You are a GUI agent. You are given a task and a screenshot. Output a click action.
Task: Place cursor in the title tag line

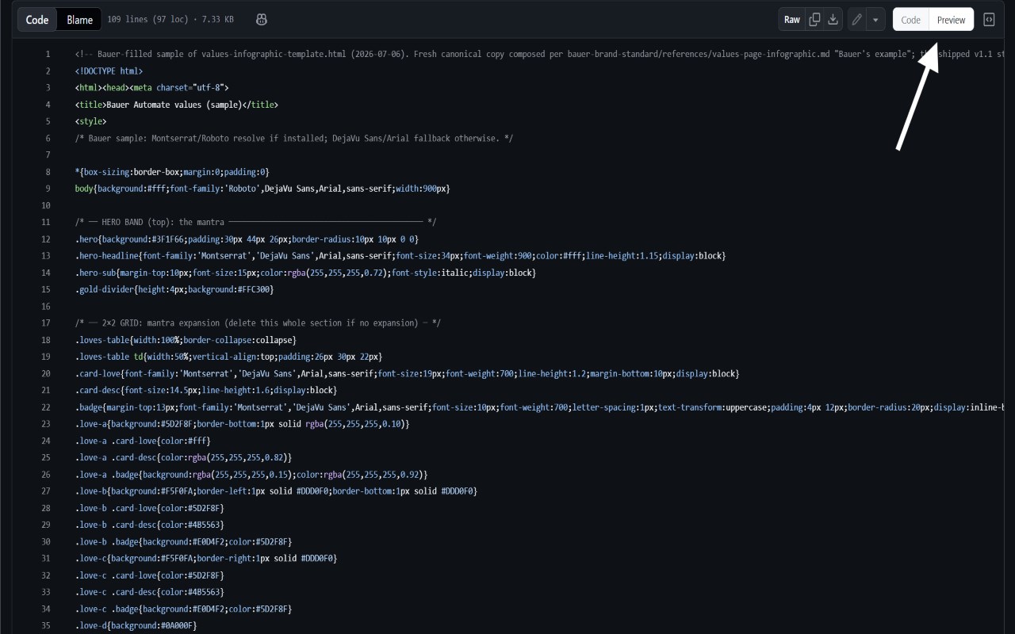coord(177,105)
